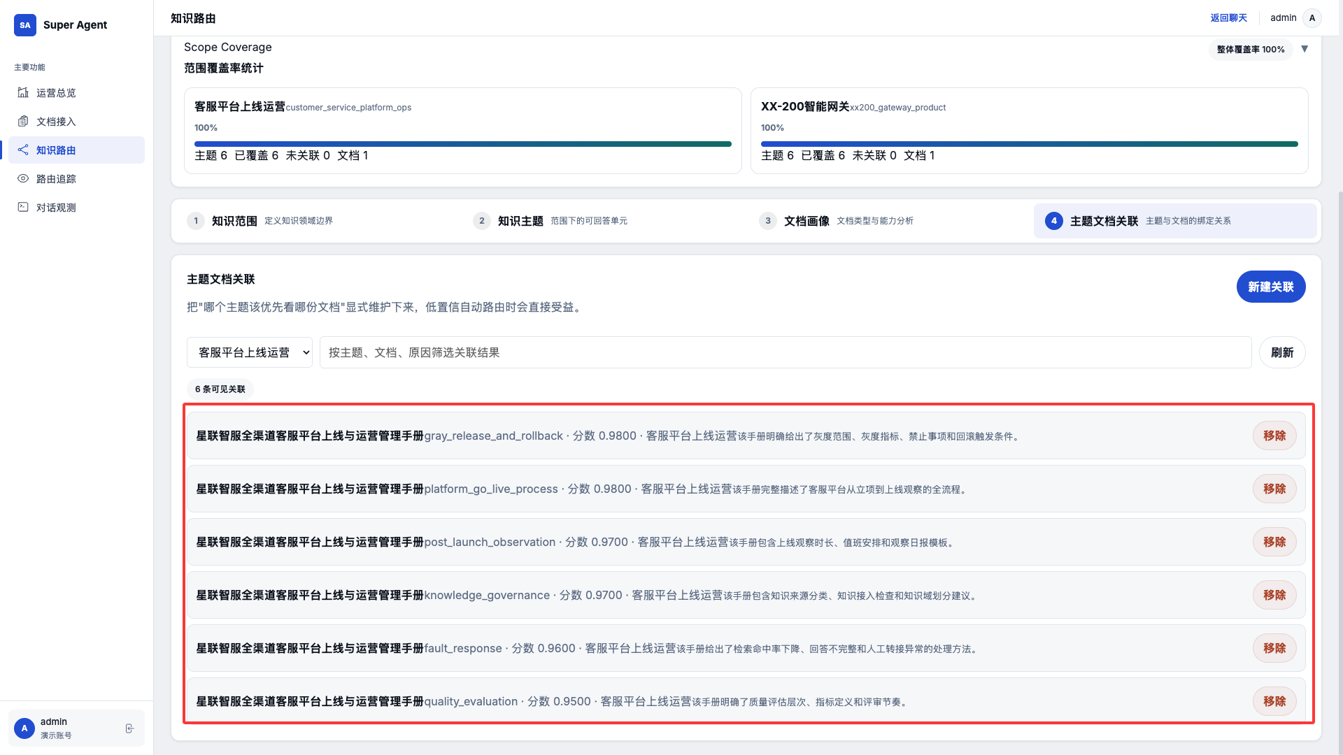Select step 4 主题文档关联 tab
The height and width of the screenshot is (755, 1343).
pos(1104,221)
